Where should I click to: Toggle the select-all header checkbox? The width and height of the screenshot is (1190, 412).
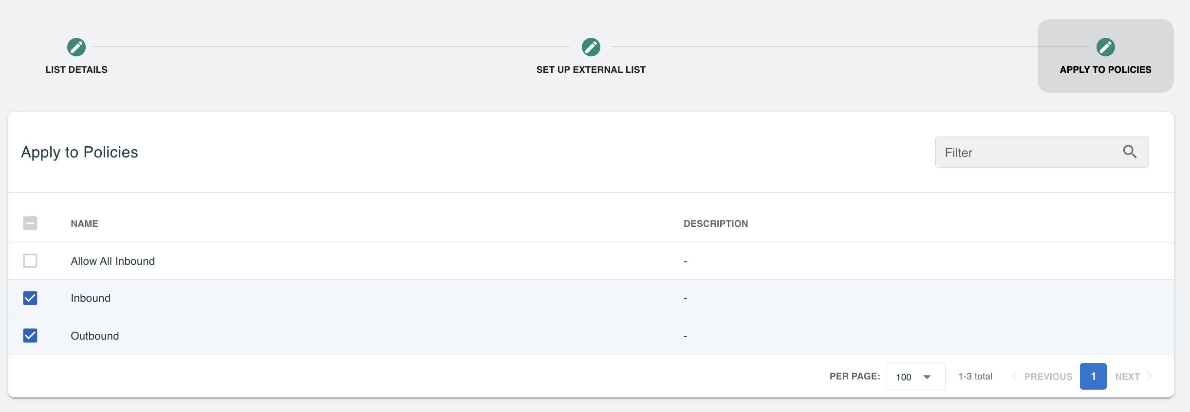coord(30,223)
